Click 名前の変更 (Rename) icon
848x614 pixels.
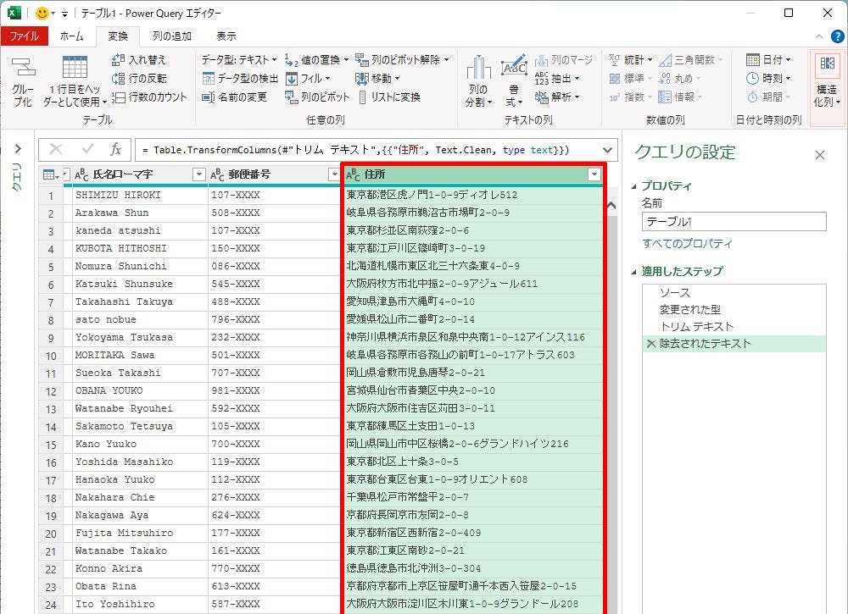[209, 97]
